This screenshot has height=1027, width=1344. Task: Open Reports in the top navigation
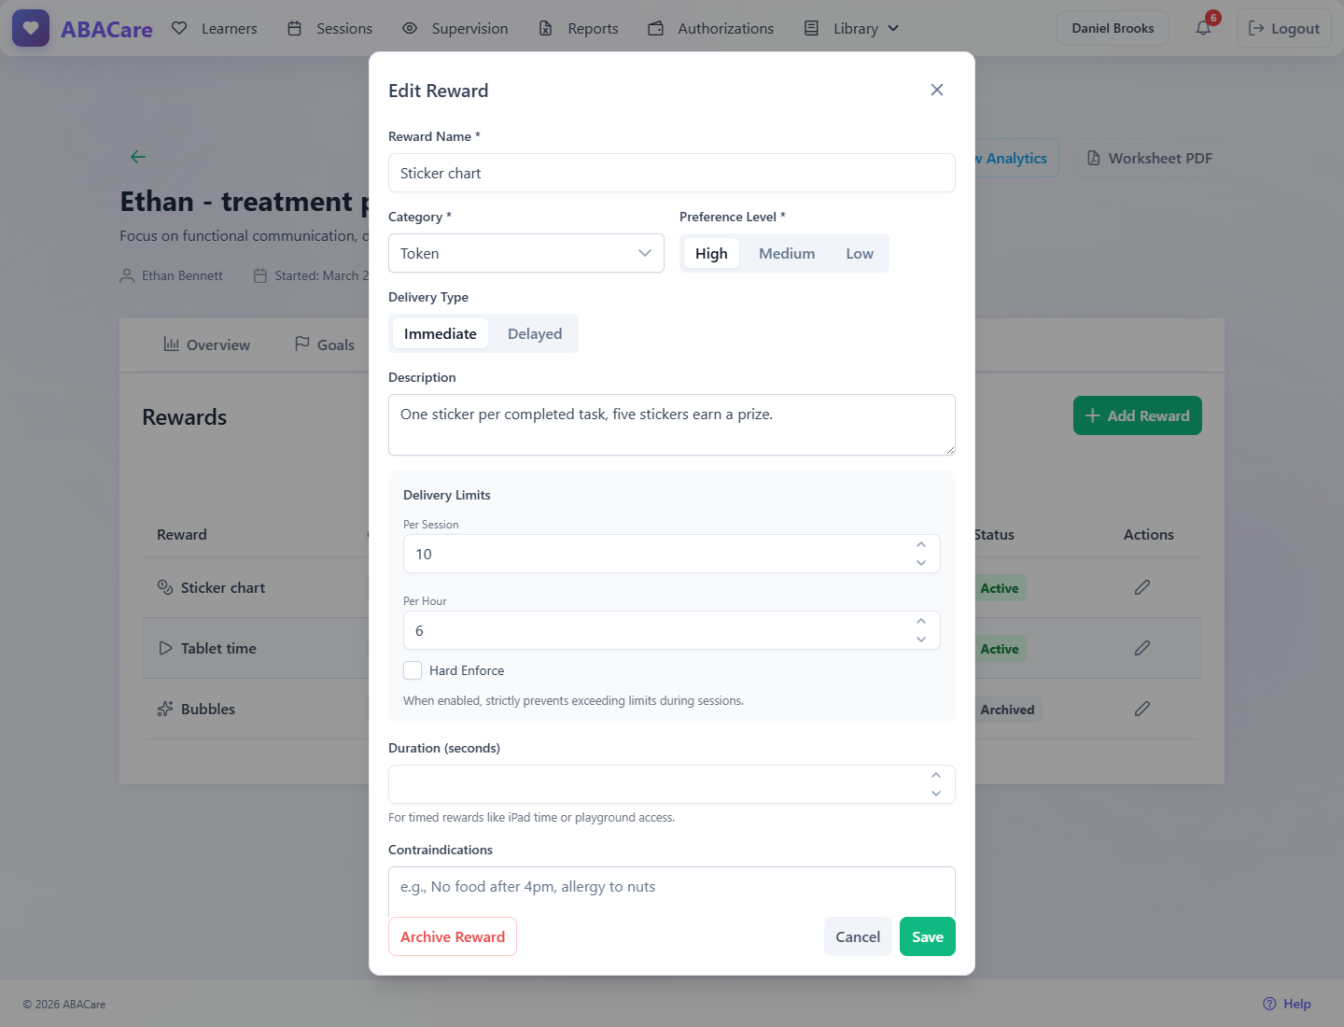click(579, 28)
